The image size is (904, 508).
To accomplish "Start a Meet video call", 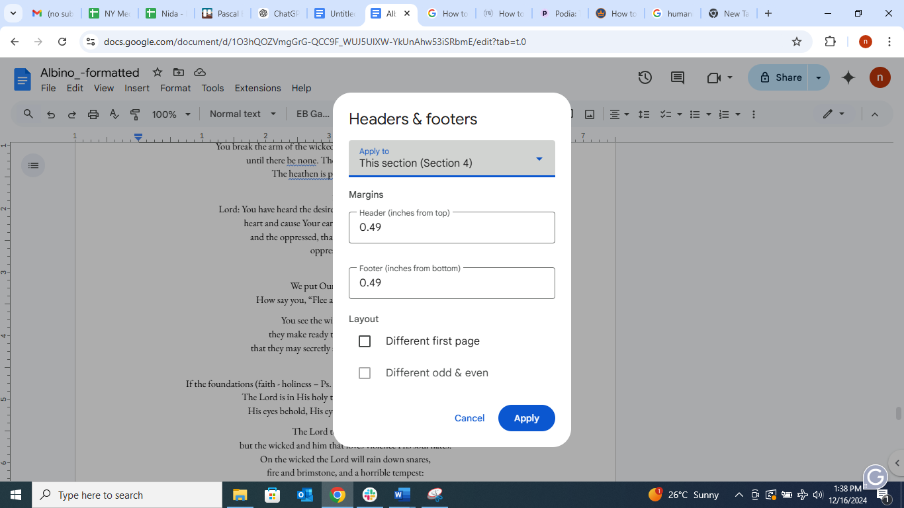I will [713, 77].
